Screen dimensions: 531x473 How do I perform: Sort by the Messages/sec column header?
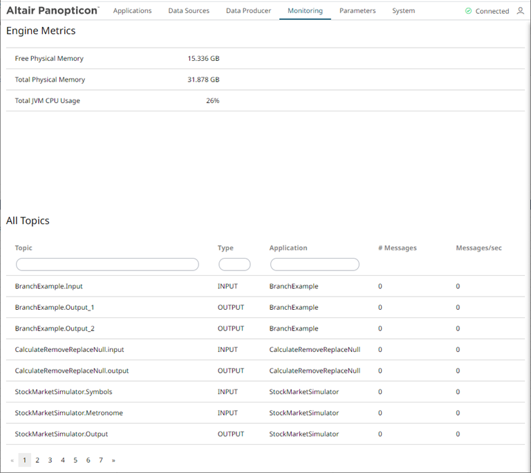click(478, 248)
